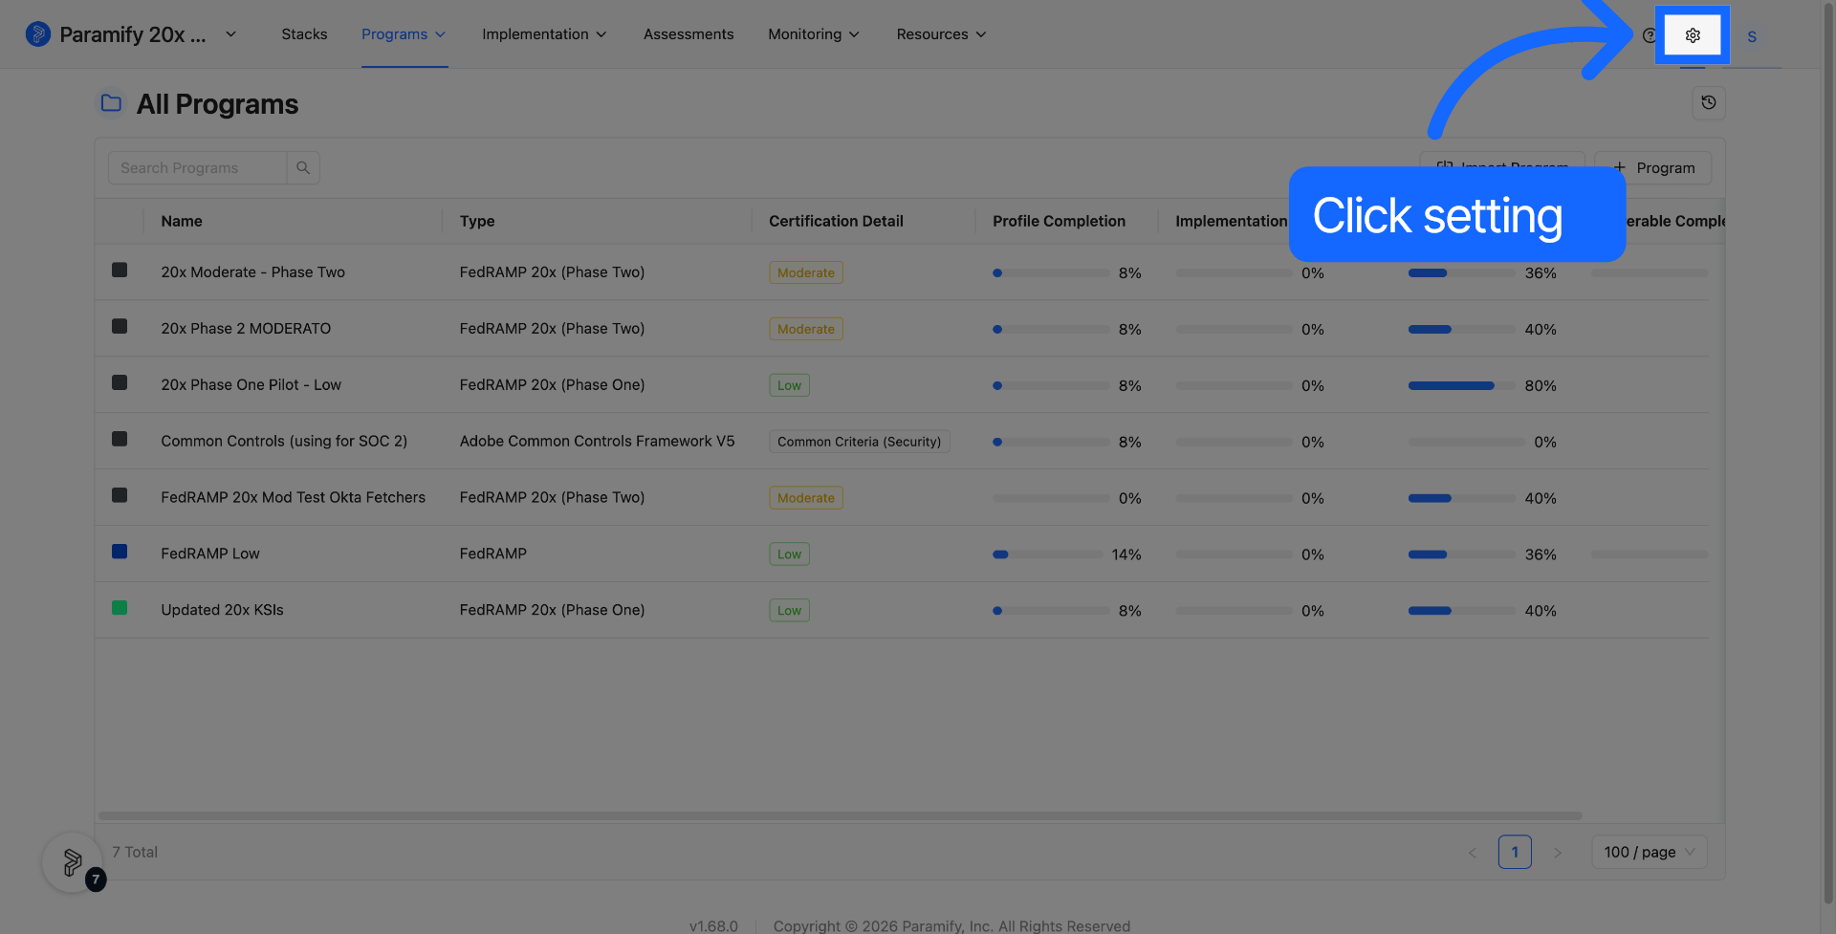Viewport: 1836px width, 934px height.
Task: Click FedRAMP type in FedRAMP Low row
Action: [492, 554]
